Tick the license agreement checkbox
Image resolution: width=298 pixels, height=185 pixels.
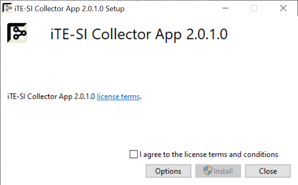coord(133,154)
